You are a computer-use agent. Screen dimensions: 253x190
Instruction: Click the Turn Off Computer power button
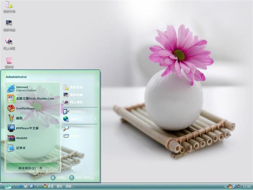[72, 178]
